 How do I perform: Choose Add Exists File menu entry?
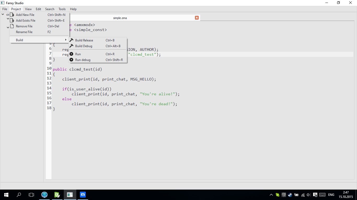(39, 21)
